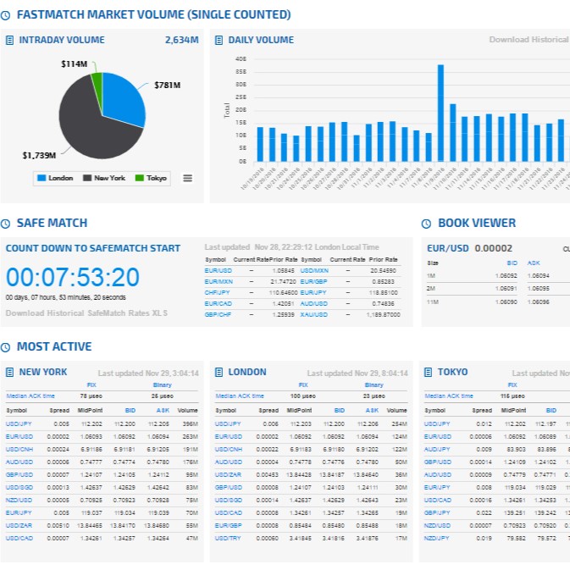The image size is (570, 570).
Task: Click the clock icon beside Fastmatch Market Volume
Action: (5, 15)
